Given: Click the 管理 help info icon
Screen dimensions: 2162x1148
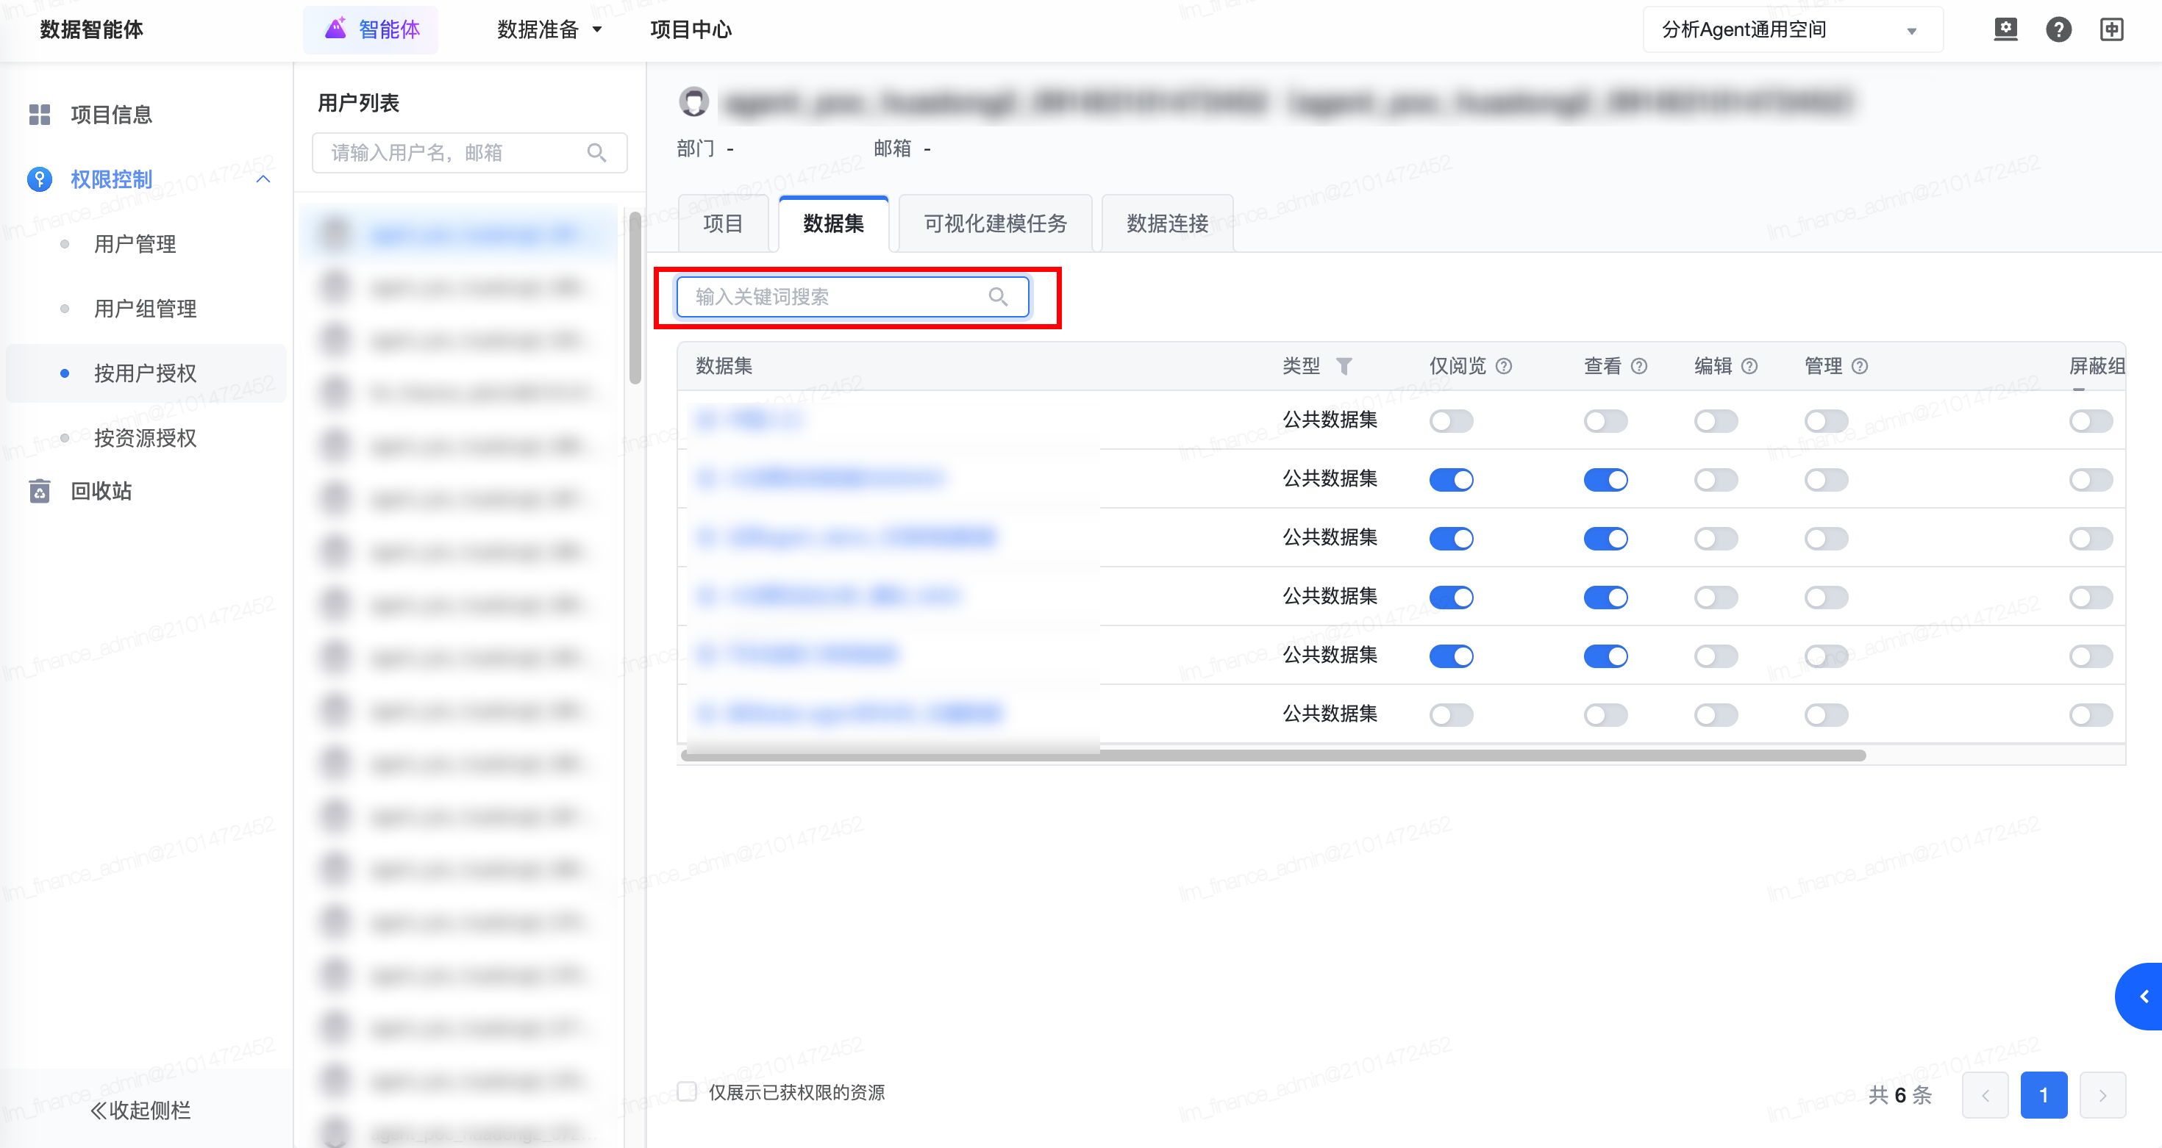Looking at the screenshot, I should tap(1860, 365).
